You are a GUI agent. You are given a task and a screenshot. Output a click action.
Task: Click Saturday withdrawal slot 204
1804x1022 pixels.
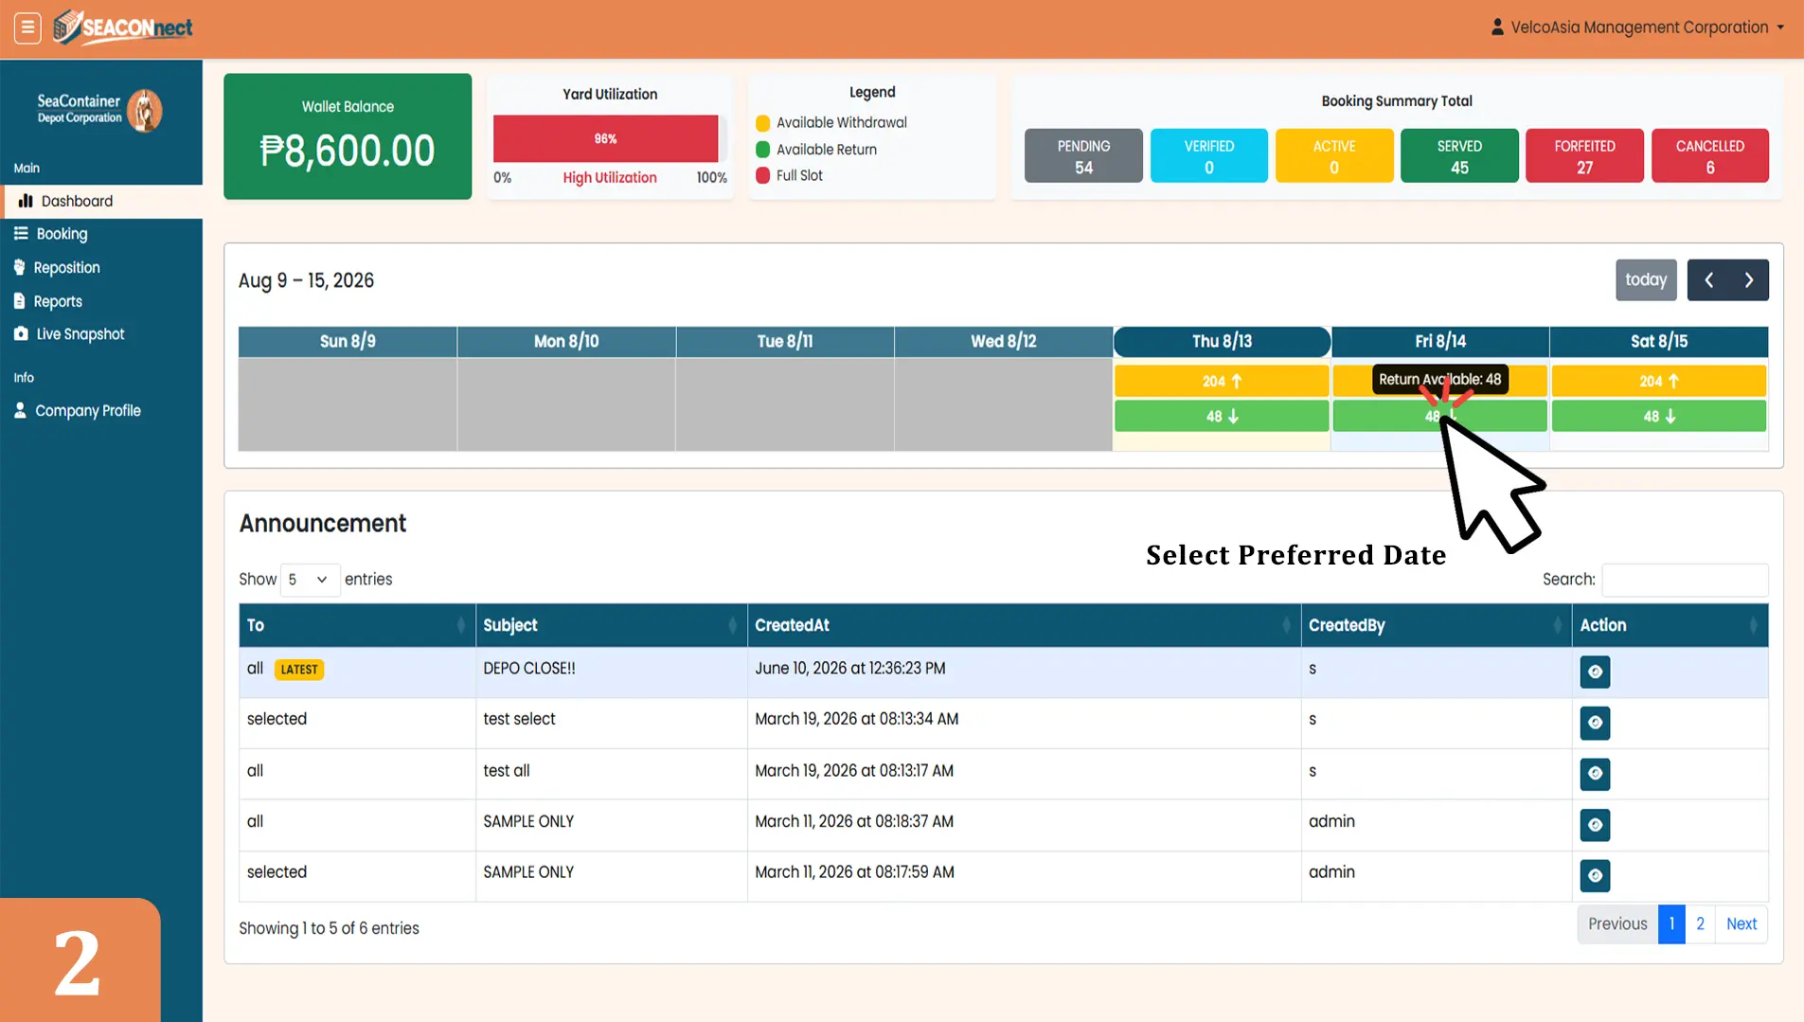[1659, 381]
